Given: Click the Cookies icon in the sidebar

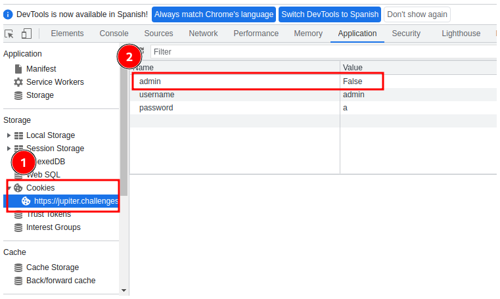Looking at the screenshot, I should point(18,188).
